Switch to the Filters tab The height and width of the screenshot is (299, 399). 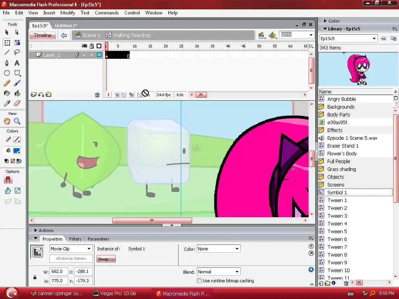tap(75, 239)
